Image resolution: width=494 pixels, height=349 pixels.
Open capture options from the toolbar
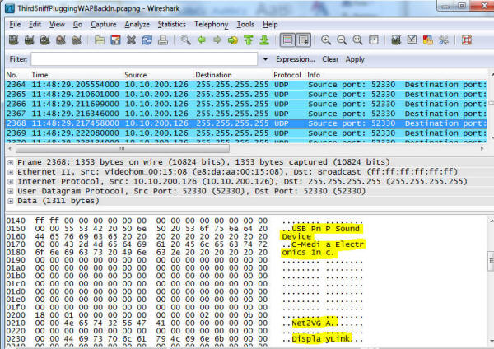coord(30,40)
